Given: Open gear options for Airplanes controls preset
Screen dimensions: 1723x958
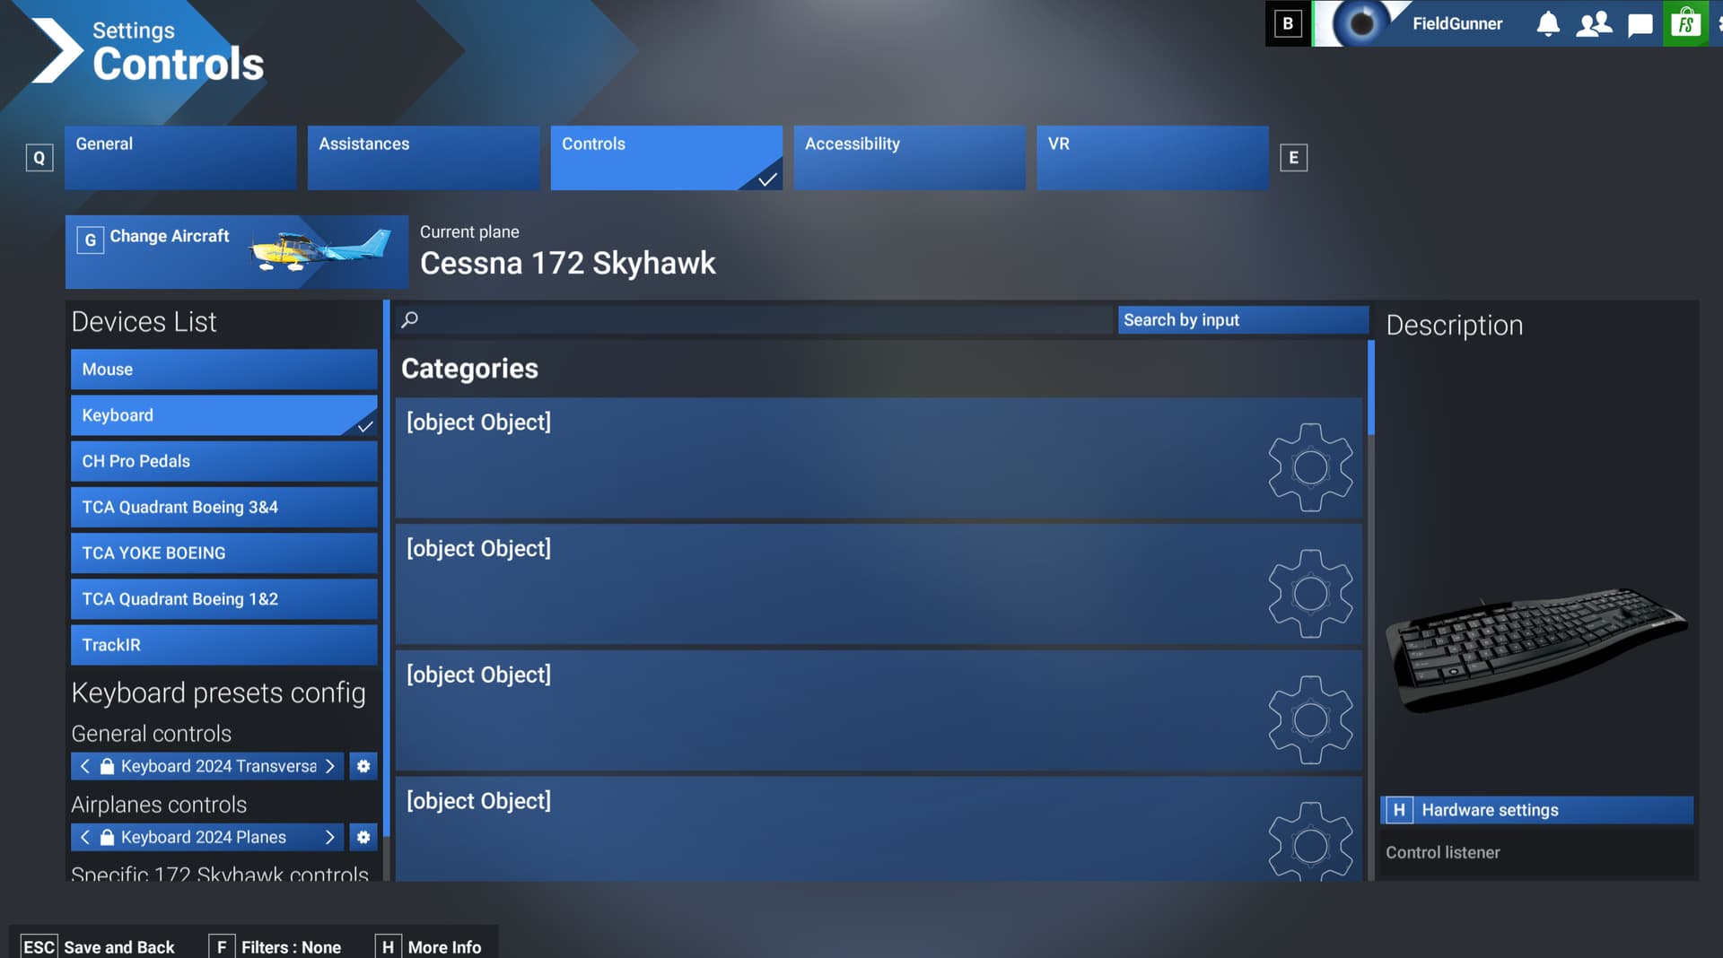Looking at the screenshot, I should 363,837.
